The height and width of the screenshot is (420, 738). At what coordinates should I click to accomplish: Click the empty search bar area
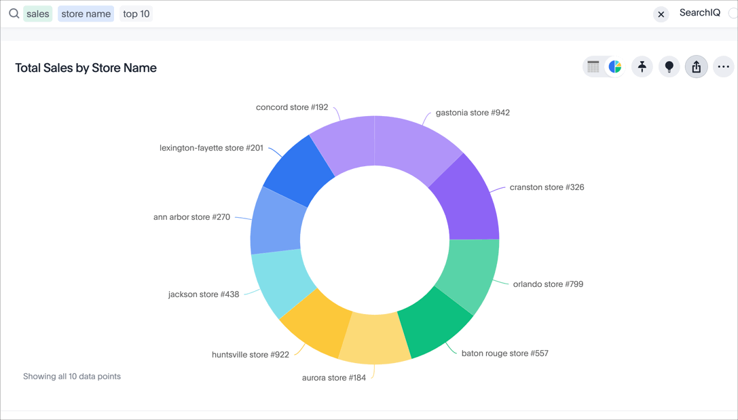[401, 14]
